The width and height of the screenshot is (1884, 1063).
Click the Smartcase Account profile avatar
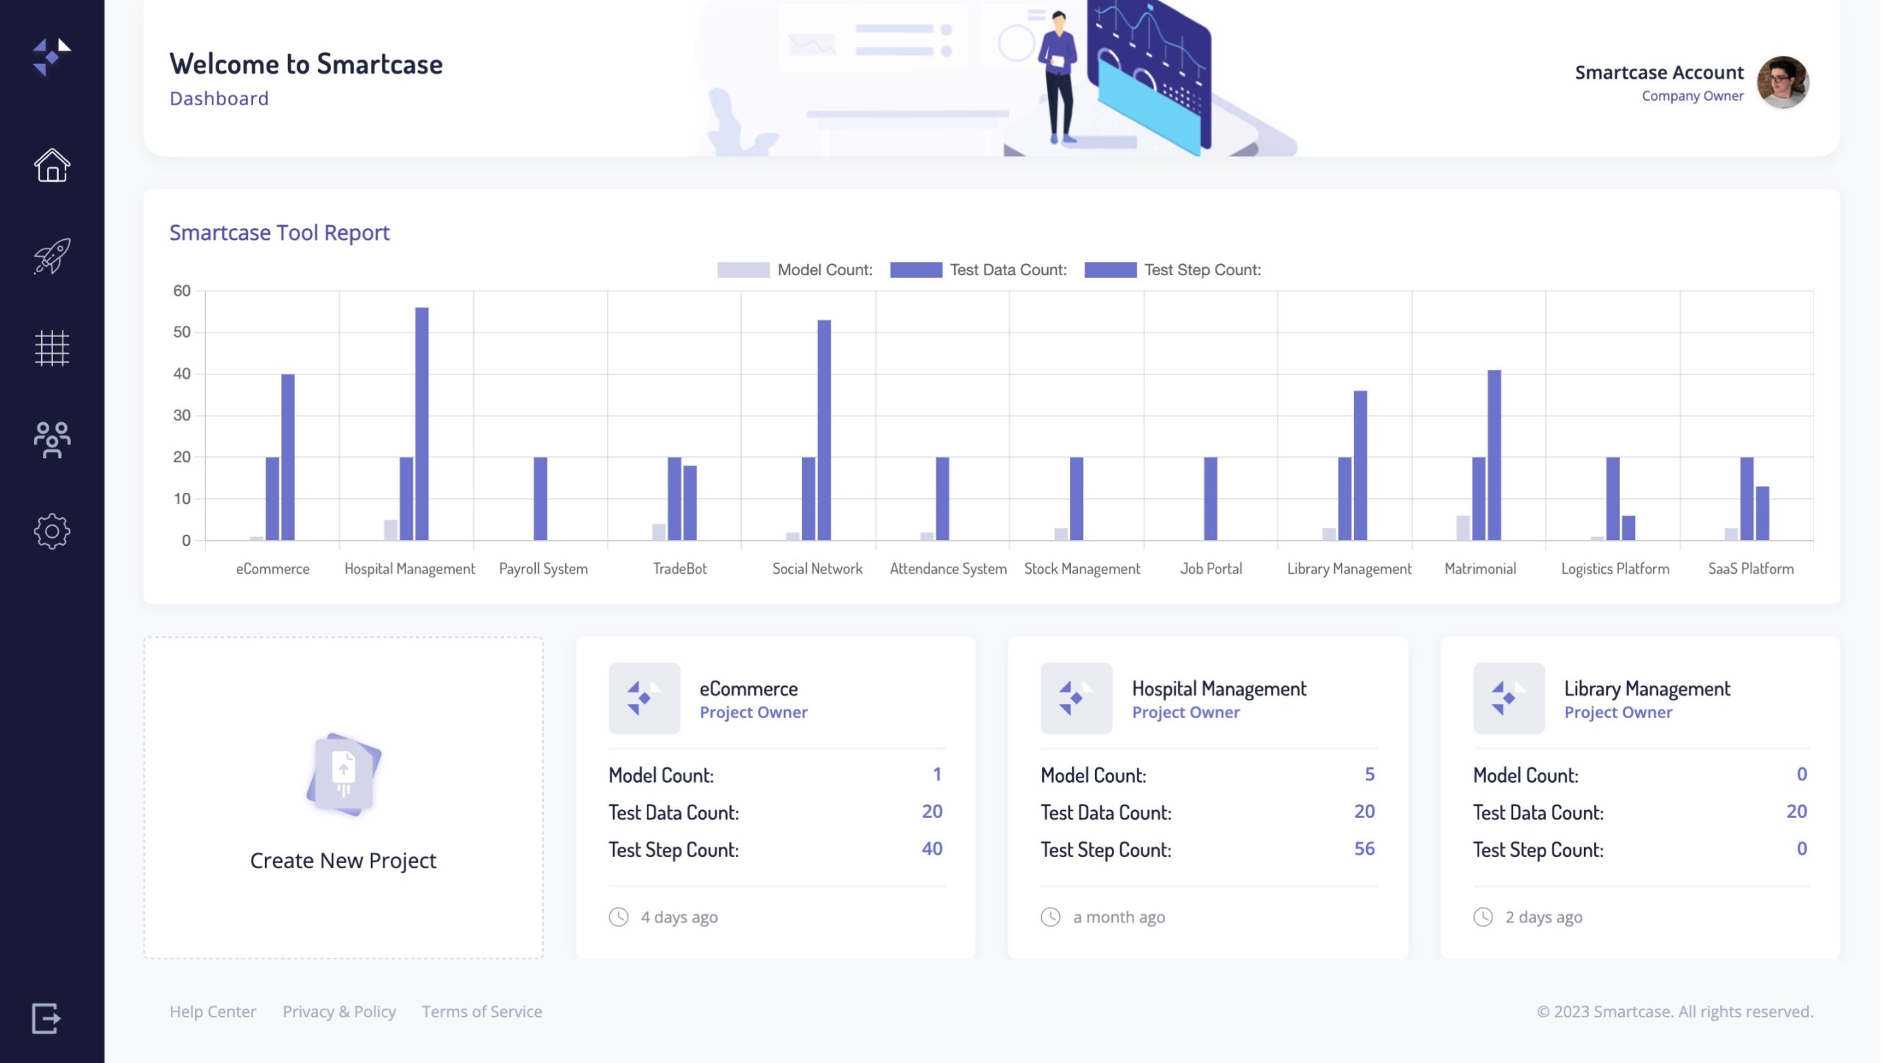[1782, 82]
